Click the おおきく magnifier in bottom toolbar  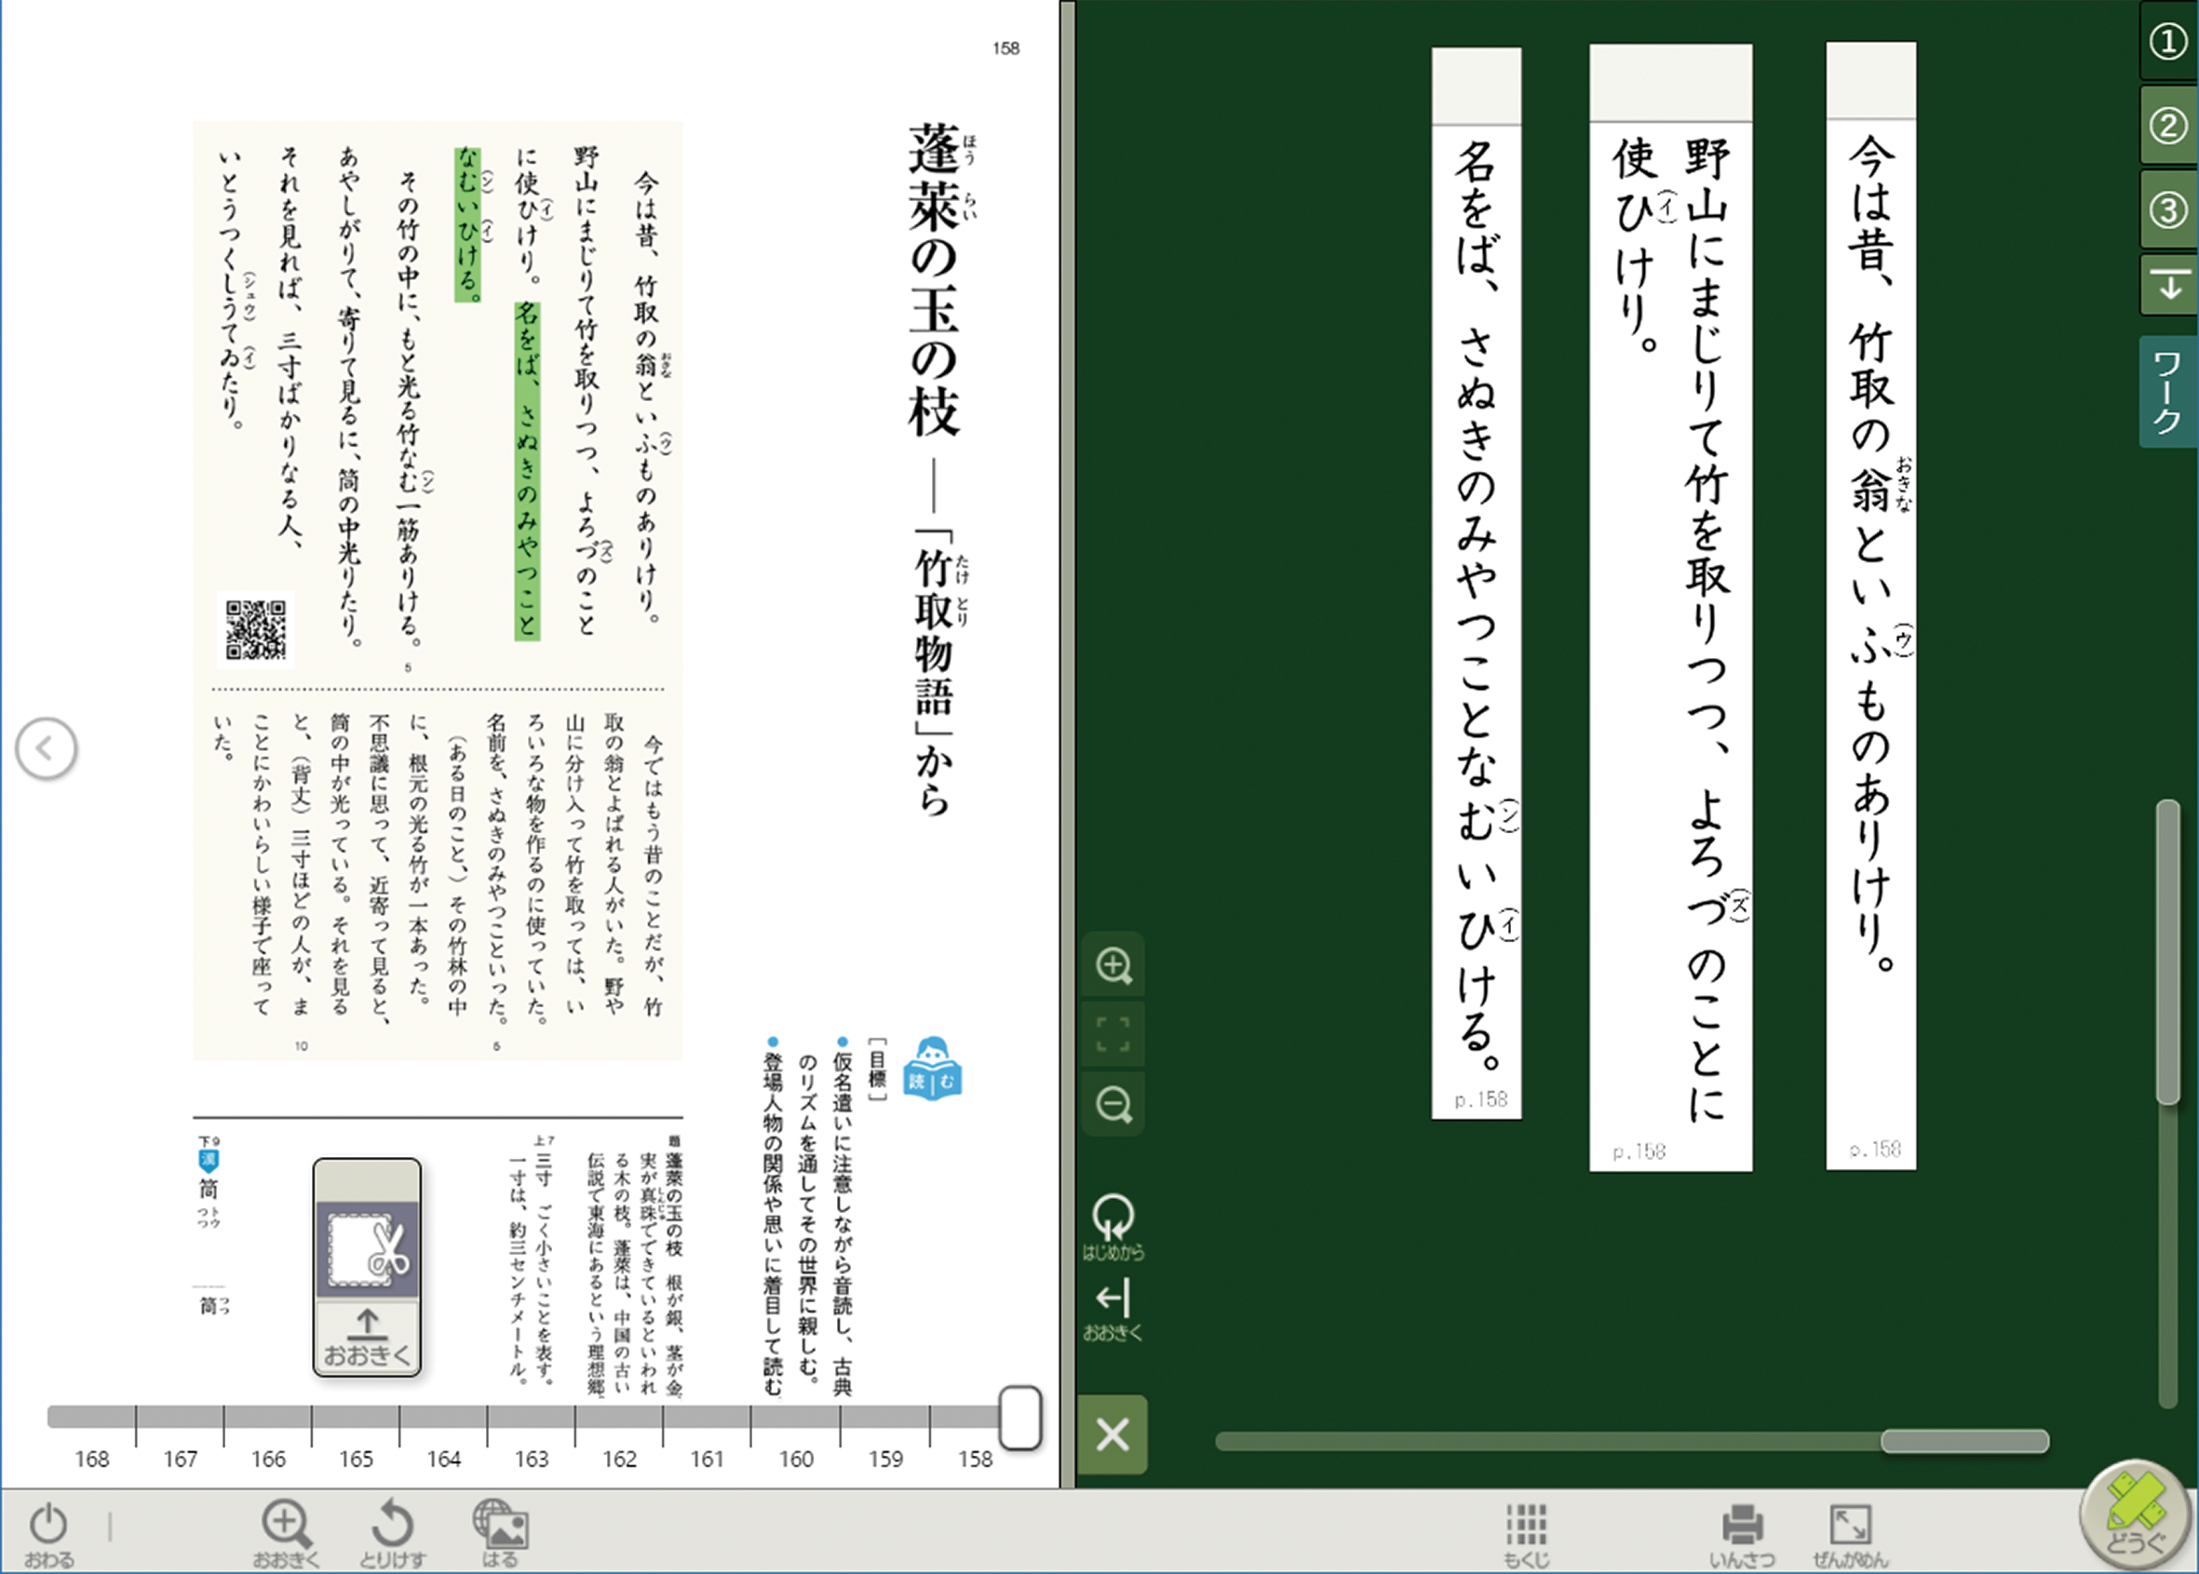(x=286, y=1533)
